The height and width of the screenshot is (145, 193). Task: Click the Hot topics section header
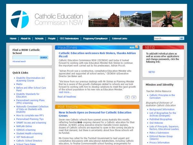[97, 107]
